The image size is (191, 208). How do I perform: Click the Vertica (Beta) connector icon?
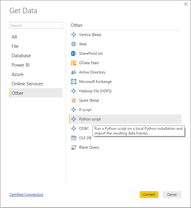coord(73,35)
